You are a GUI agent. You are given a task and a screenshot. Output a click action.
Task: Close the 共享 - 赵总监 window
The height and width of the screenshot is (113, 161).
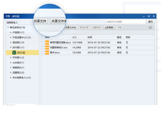(154, 16)
